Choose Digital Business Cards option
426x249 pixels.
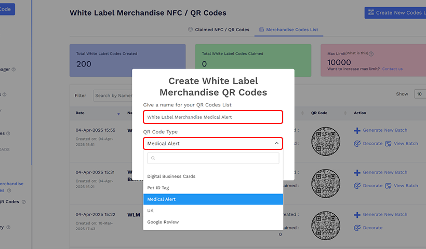pos(171,176)
